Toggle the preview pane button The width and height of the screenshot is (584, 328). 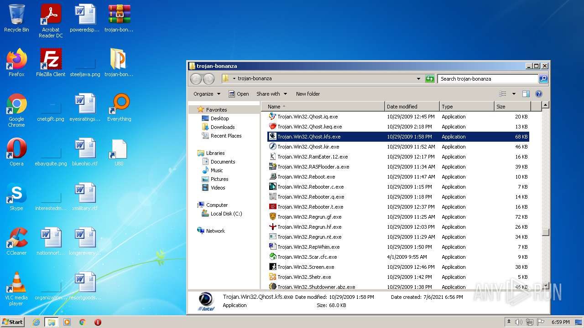tap(526, 94)
